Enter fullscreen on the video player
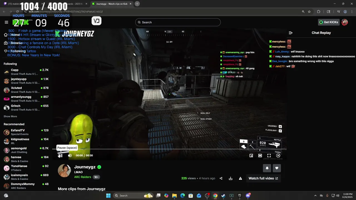This screenshot has height=200, width=356. point(269,156)
